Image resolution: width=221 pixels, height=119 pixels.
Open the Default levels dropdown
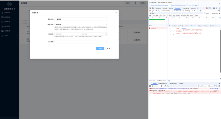coord(202,86)
